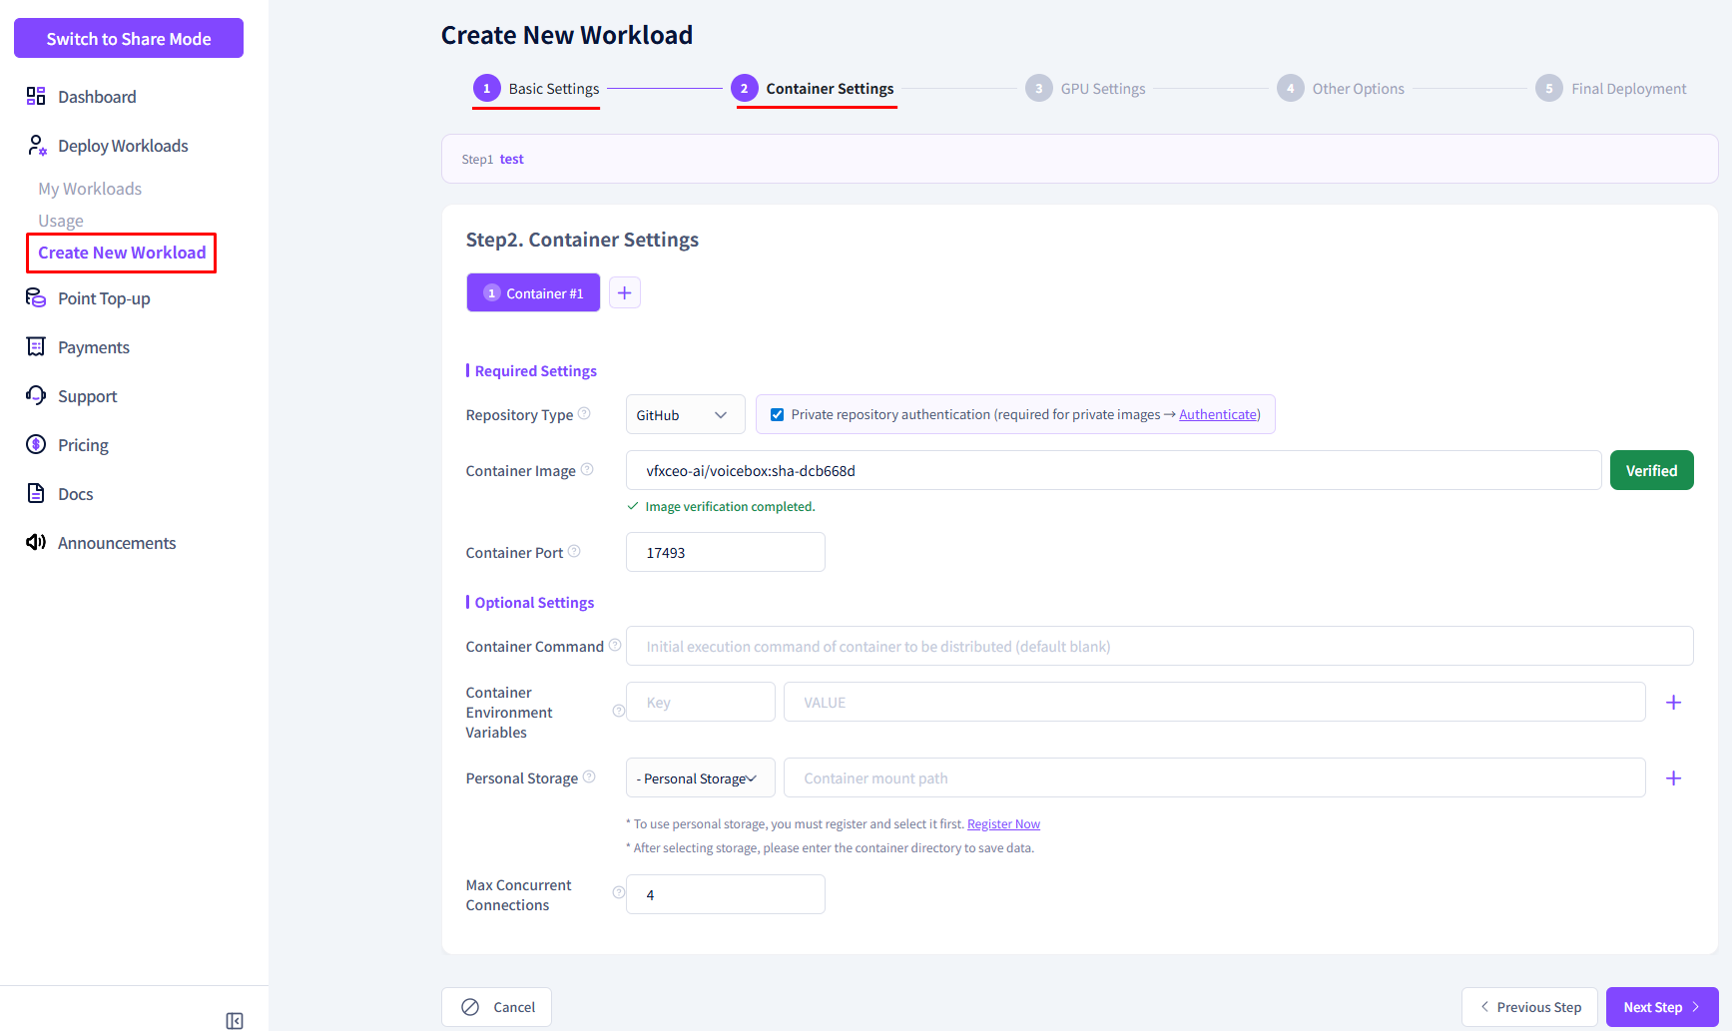Image resolution: width=1732 pixels, height=1031 pixels.
Task: Open Create New Workload sidebar item
Action: [x=122, y=253]
